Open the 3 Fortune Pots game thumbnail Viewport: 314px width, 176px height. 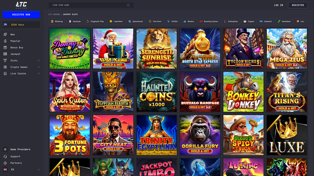[x=70, y=135]
